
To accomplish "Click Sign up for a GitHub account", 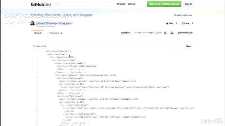I will tap(164, 4).
